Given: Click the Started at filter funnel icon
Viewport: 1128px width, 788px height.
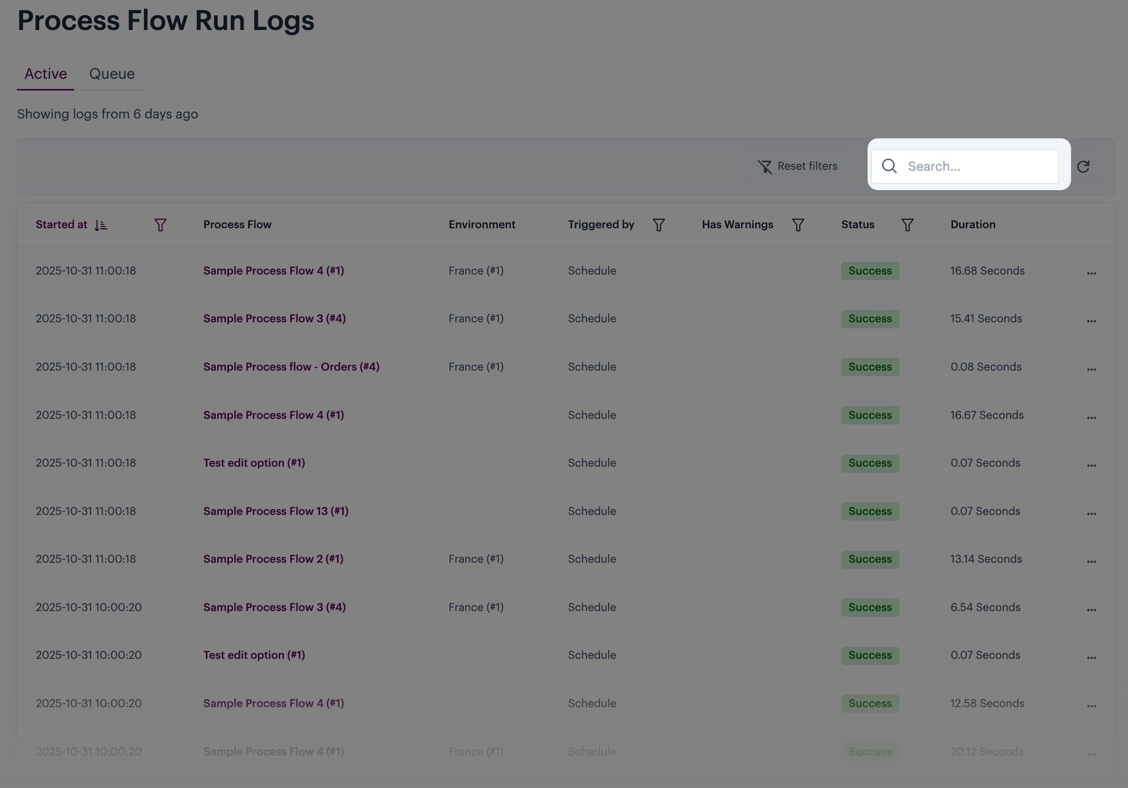Looking at the screenshot, I should point(160,225).
